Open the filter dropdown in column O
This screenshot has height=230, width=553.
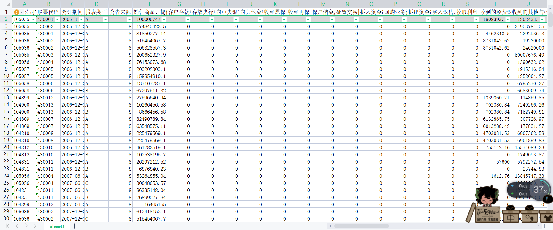pos(380,20)
